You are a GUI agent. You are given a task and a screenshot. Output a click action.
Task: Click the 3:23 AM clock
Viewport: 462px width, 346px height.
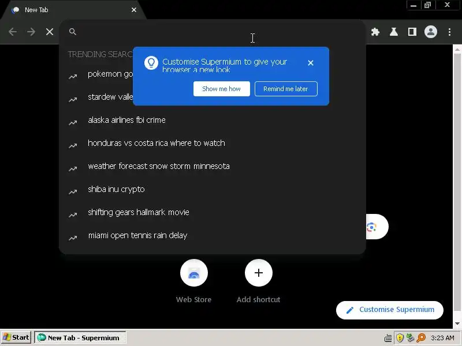coord(442,338)
